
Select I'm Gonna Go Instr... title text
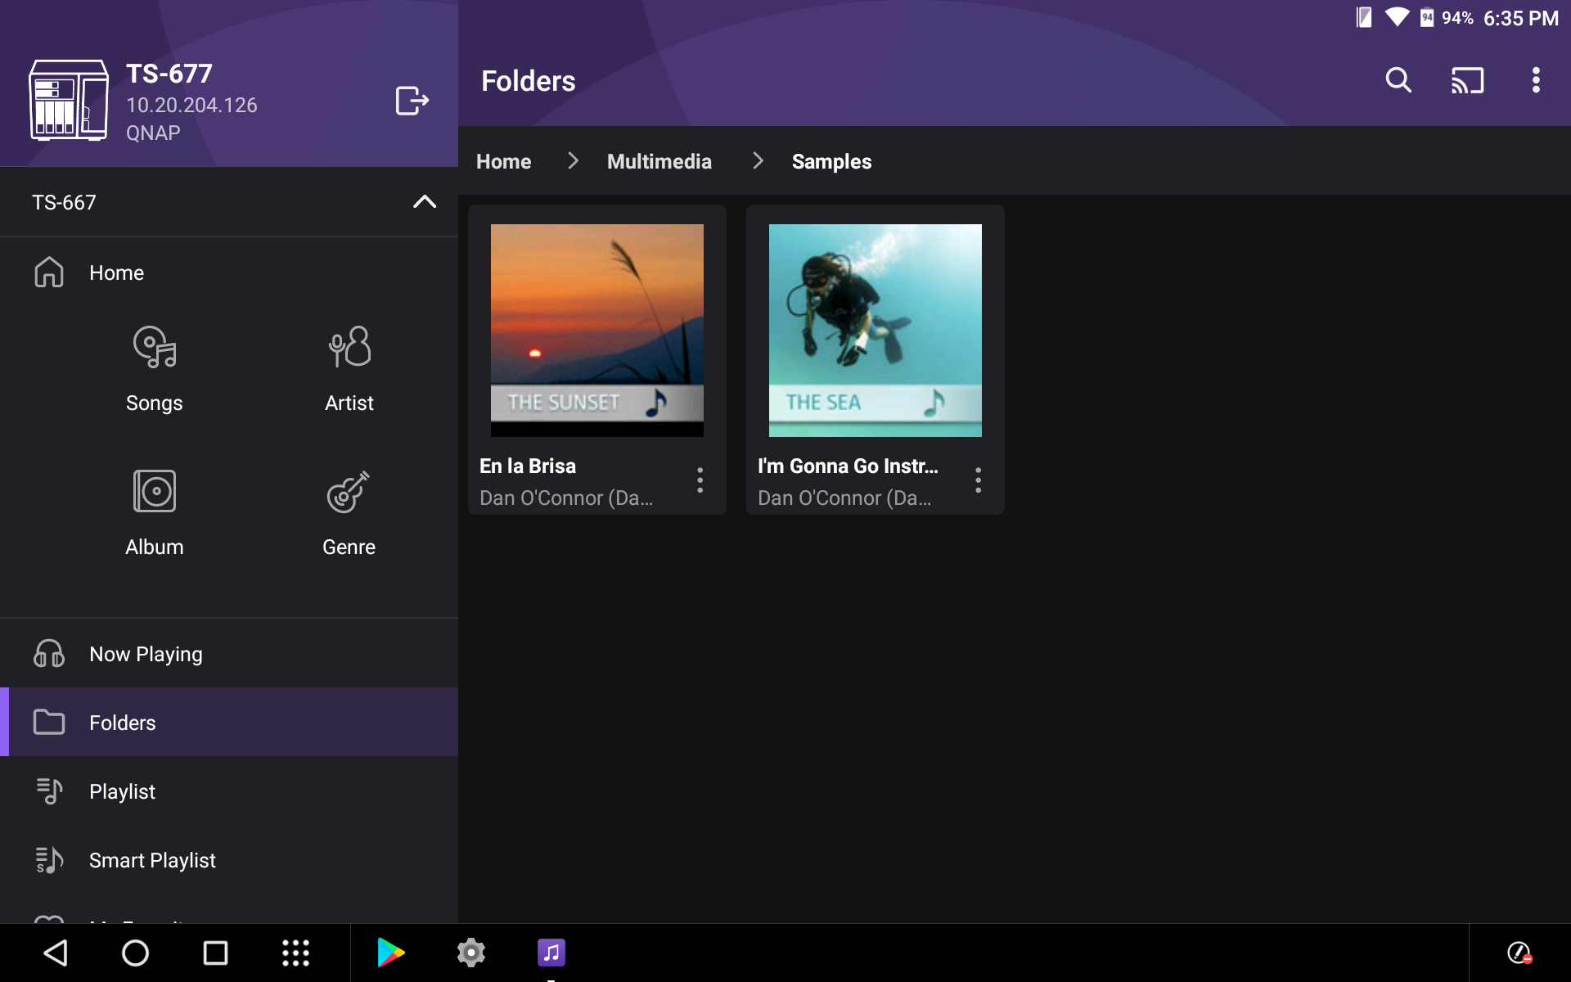848,466
